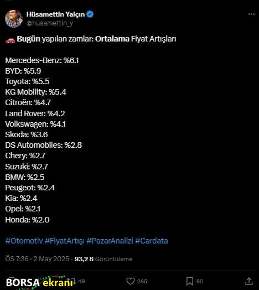Follow the #PazarAnalizi hashtag link
The image size is (259, 290).
[x=110, y=241]
